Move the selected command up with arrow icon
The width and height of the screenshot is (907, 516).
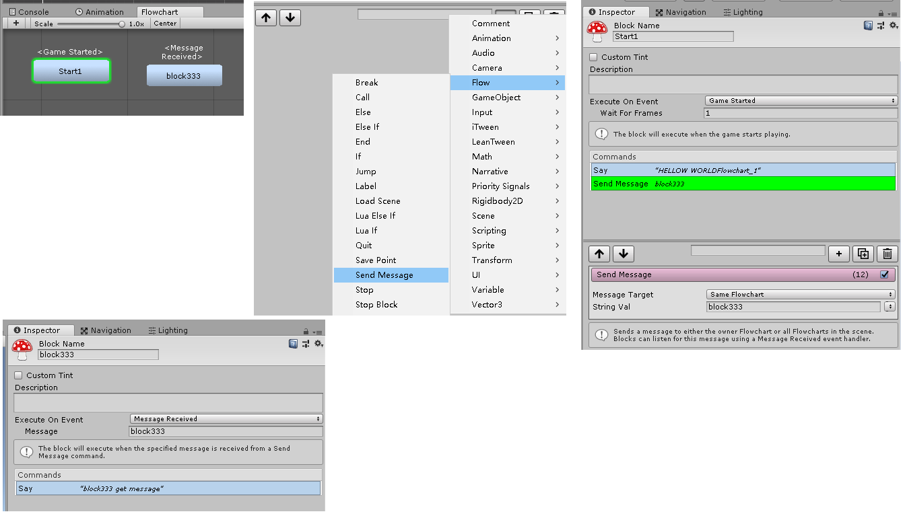(599, 254)
